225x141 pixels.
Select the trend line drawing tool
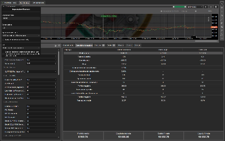coord(222,19)
